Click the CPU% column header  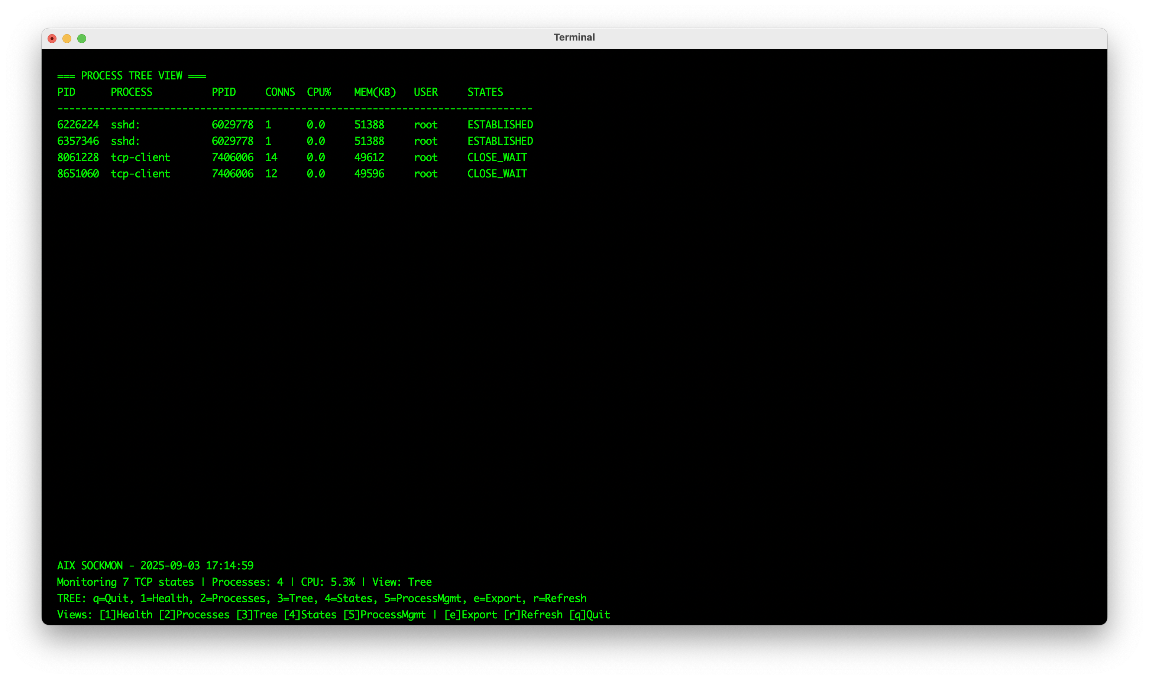click(x=319, y=92)
